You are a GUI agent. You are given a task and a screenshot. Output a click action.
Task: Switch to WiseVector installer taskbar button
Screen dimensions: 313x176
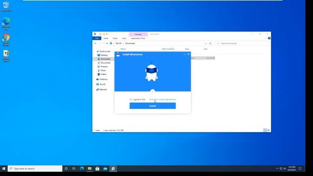click(x=113, y=169)
